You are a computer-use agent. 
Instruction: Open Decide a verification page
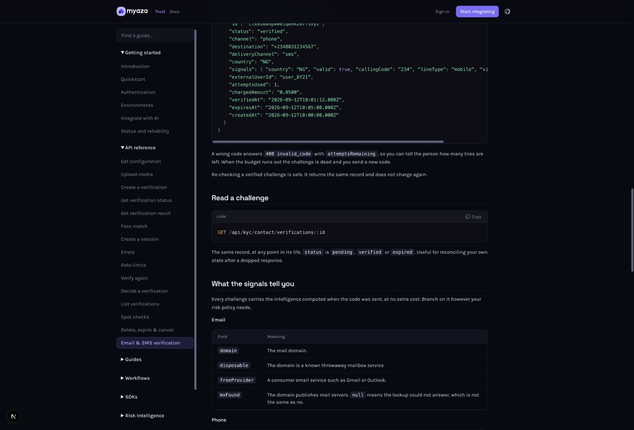click(144, 291)
